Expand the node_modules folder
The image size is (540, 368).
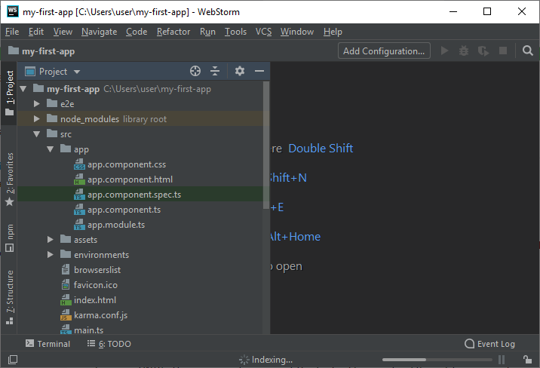click(x=36, y=118)
